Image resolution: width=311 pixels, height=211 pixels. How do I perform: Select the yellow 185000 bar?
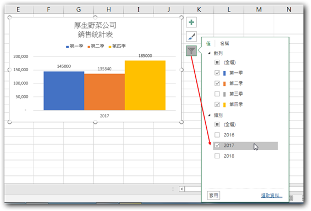145,85
